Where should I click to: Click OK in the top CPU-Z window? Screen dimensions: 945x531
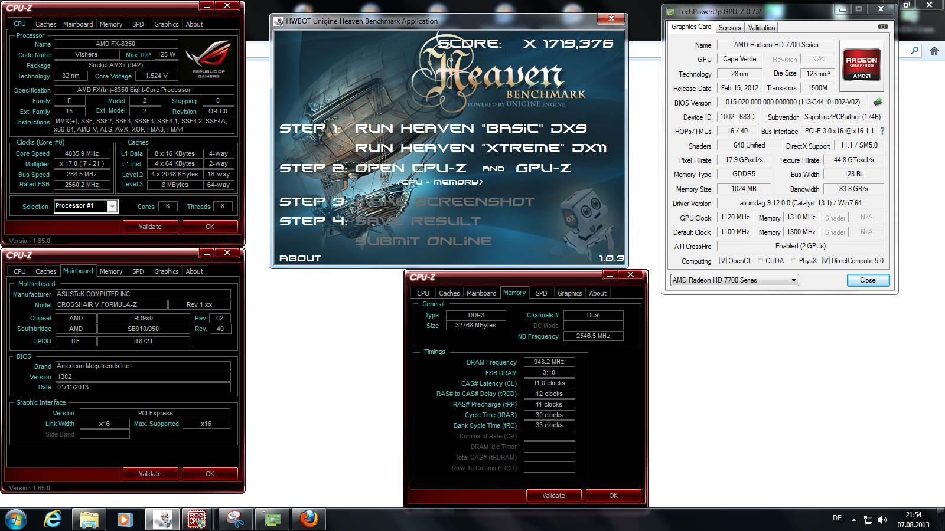(210, 227)
